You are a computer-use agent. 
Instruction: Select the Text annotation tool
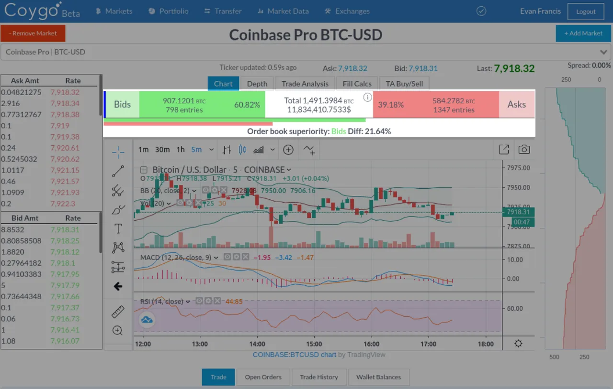coord(118,228)
